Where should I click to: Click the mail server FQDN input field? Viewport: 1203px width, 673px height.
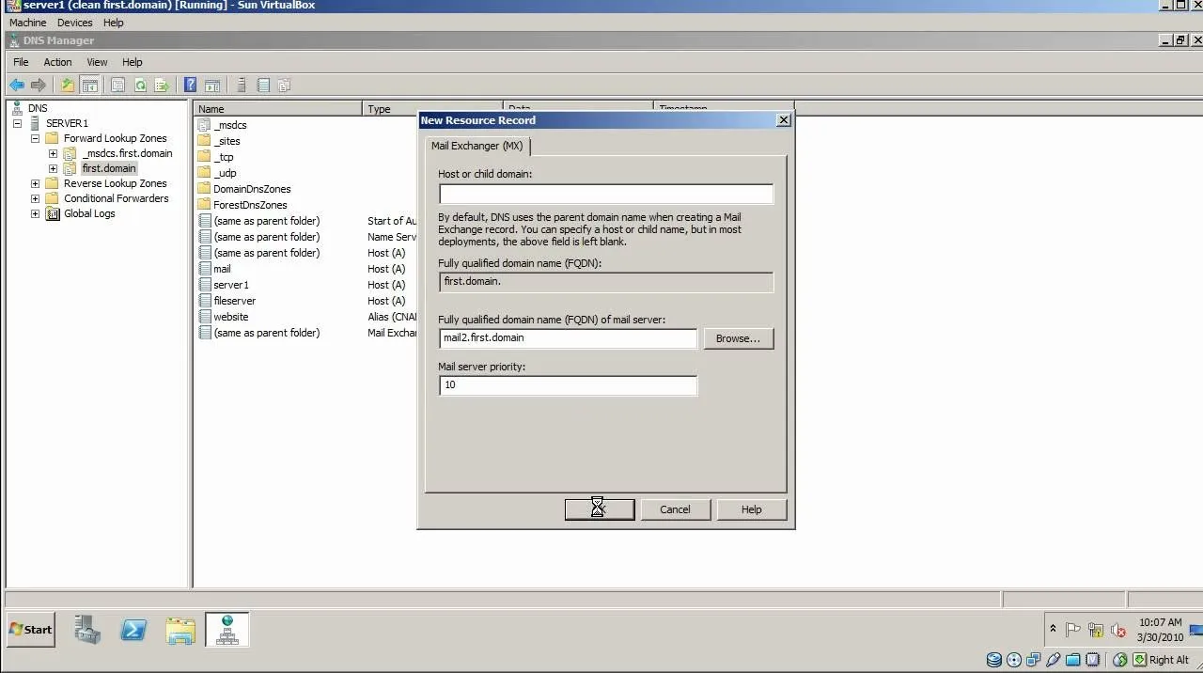(568, 338)
